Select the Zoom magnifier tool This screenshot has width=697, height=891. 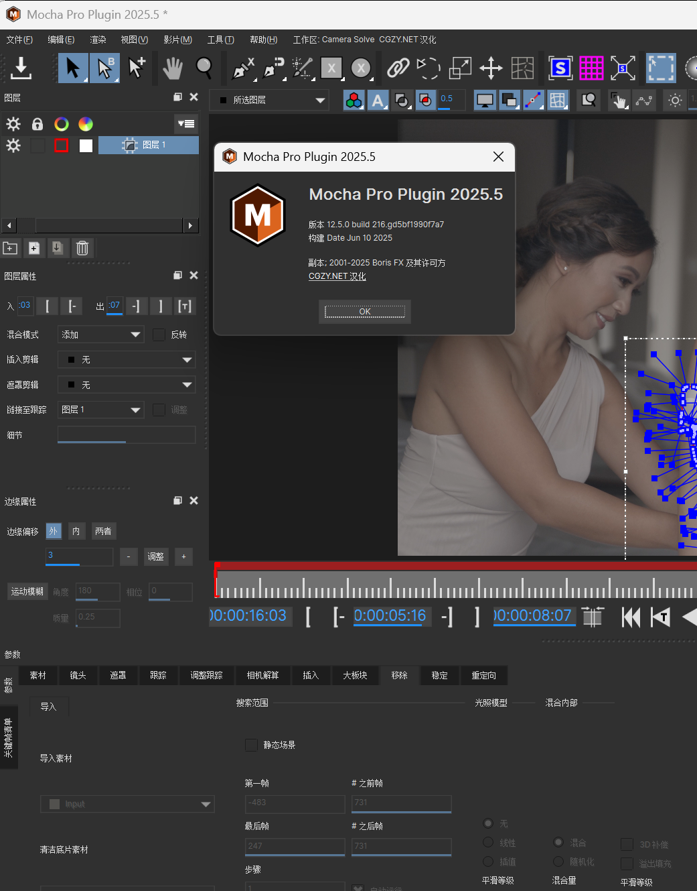coord(204,68)
